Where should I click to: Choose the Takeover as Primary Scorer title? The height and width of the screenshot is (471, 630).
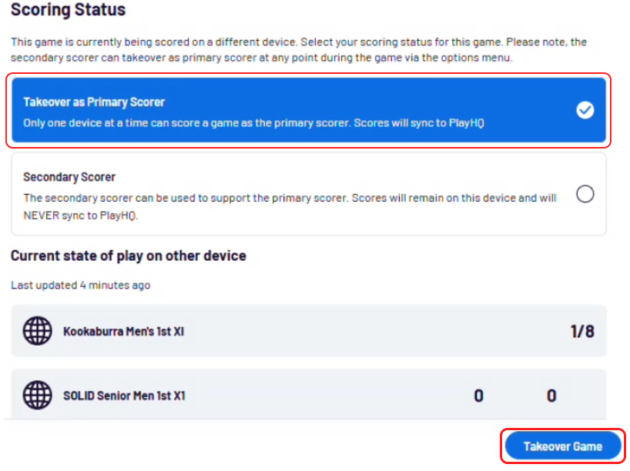coord(94,102)
